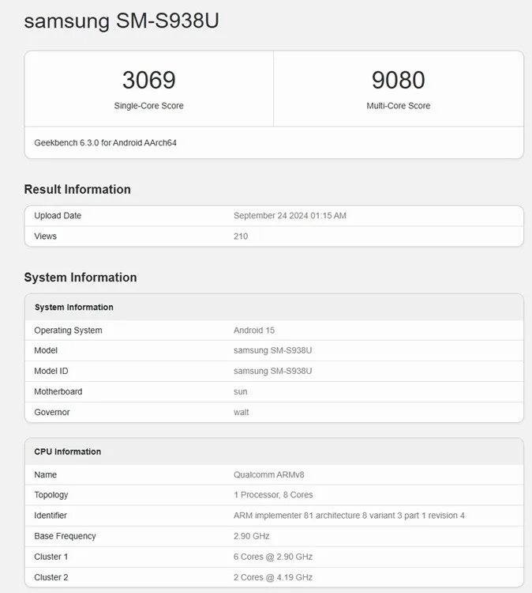Click the CPU Information table header

point(68,452)
